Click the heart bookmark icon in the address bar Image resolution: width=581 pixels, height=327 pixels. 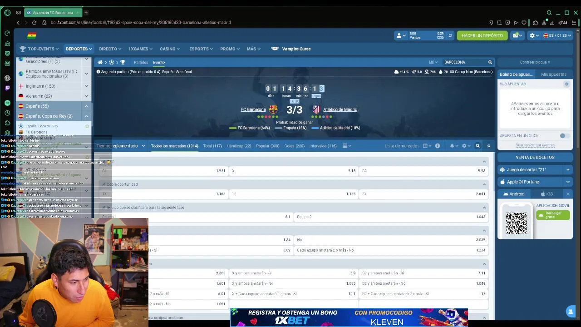coord(524,22)
